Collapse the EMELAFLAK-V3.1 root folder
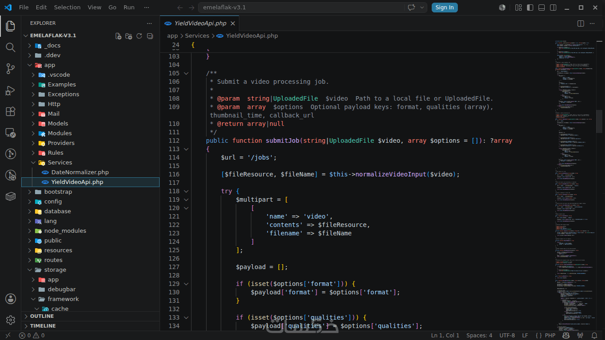Screen dimensions: 605x340 point(26,35)
